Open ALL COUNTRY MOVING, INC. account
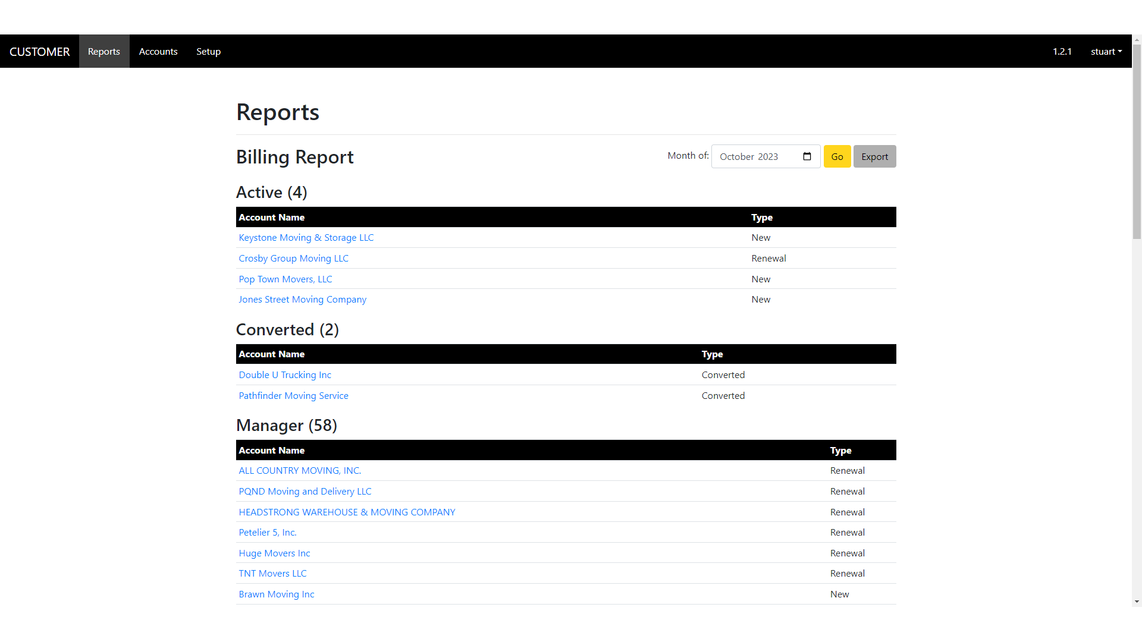 tap(300, 470)
